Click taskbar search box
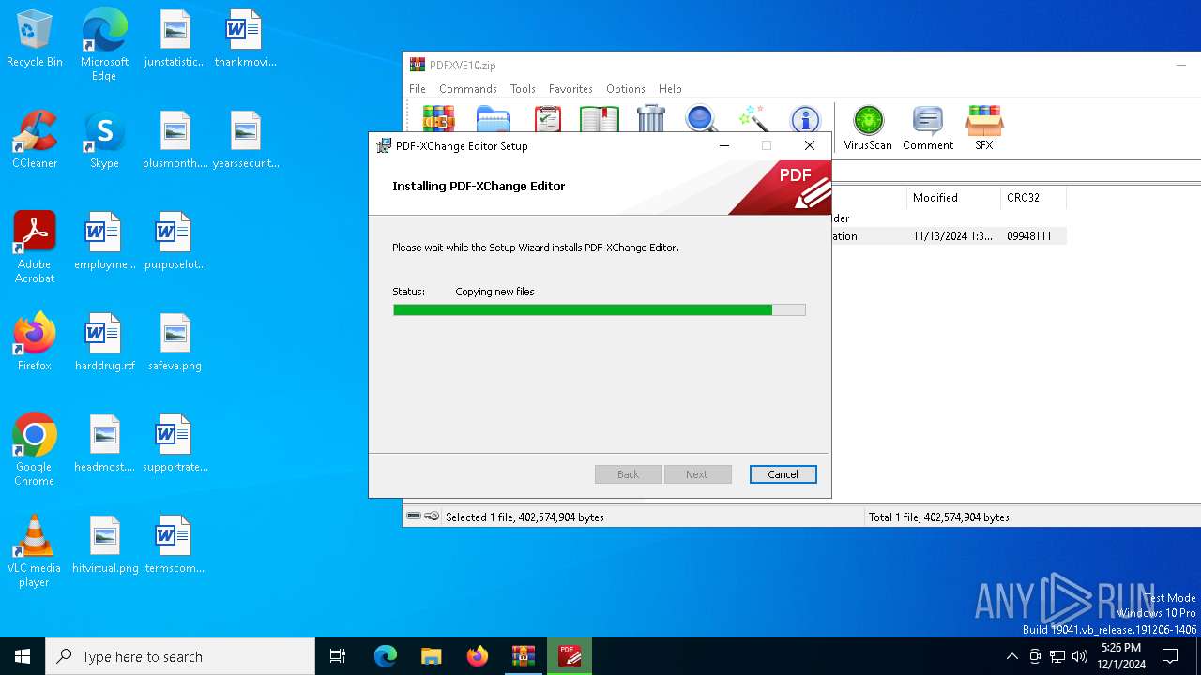 pyautogui.click(x=180, y=656)
